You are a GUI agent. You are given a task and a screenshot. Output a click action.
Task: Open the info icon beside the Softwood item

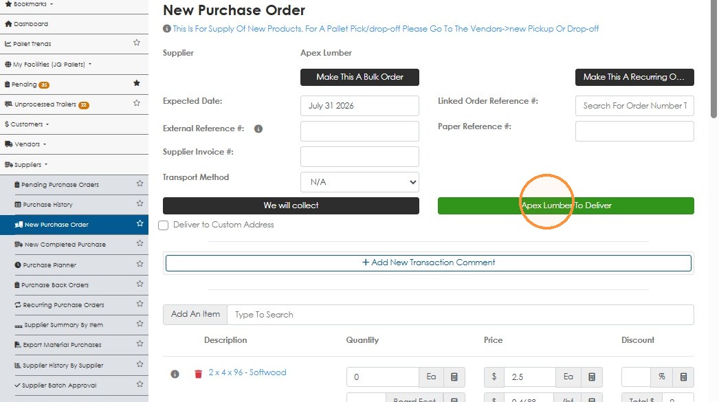coord(175,374)
